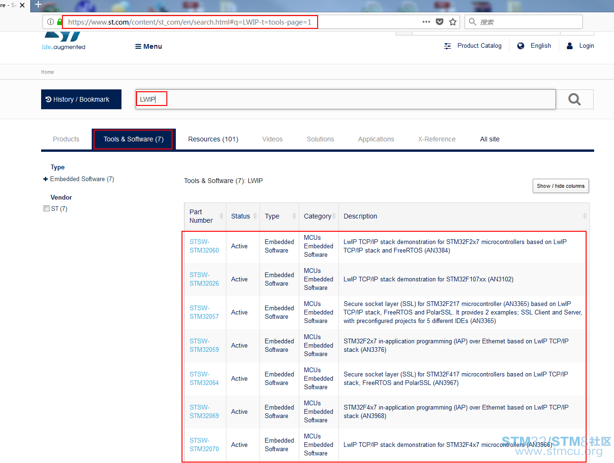Click description mentioning AN3376
Viewport: 614px width, 463px height.
click(456, 345)
